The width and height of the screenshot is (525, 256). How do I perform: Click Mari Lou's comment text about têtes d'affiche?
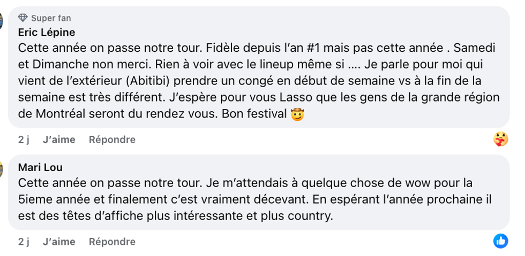(177, 216)
